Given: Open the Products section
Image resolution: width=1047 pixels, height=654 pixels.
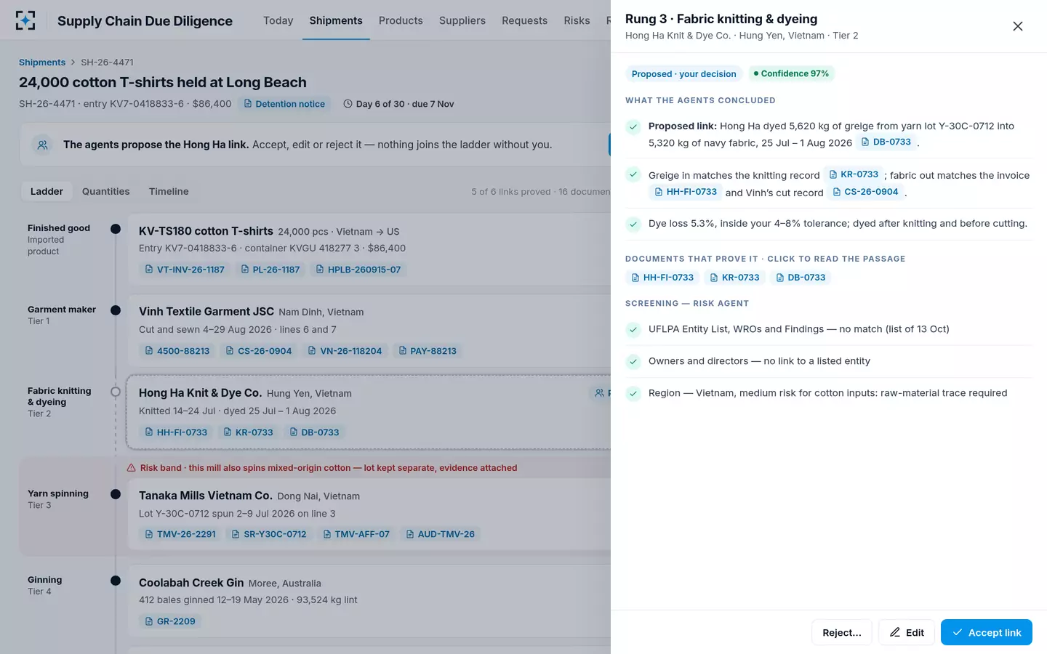Looking at the screenshot, I should pyautogui.click(x=401, y=20).
